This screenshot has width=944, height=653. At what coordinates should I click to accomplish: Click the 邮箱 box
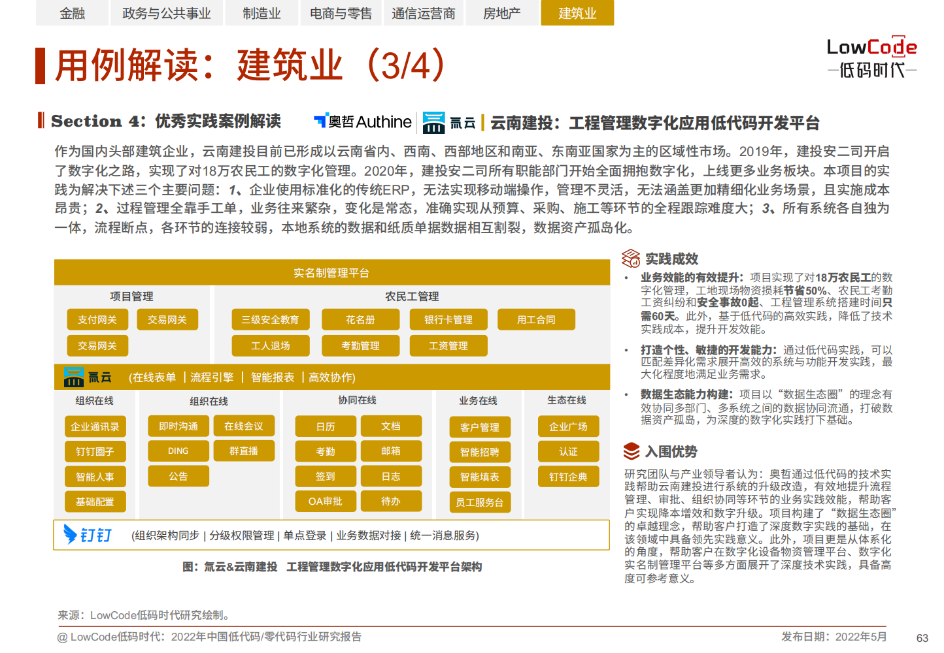point(391,451)
